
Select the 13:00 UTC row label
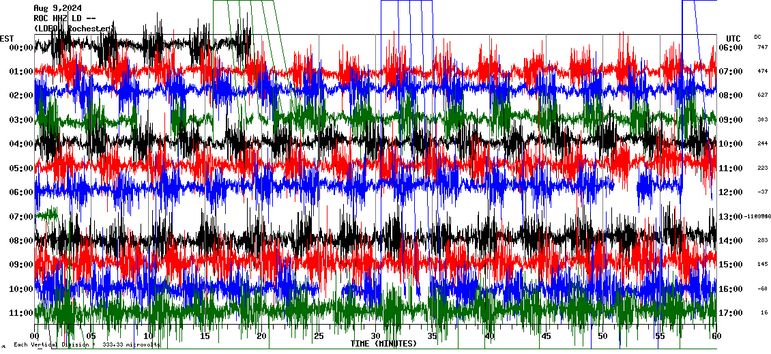pos(730,217)
